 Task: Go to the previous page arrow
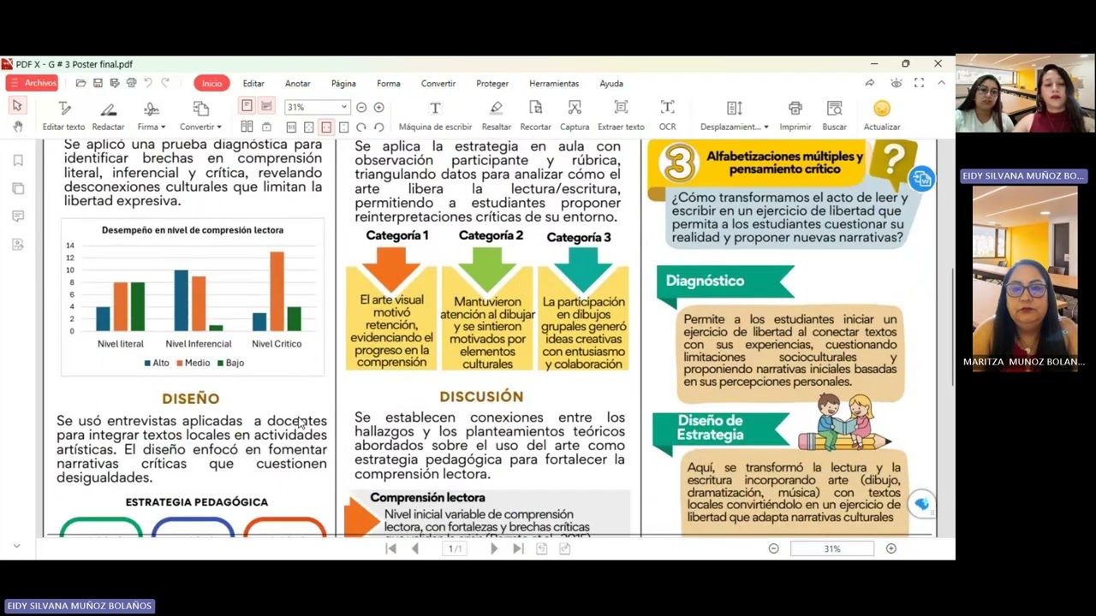point(415,548)
